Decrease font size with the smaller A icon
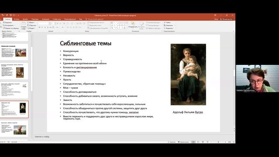 [60, 24]
